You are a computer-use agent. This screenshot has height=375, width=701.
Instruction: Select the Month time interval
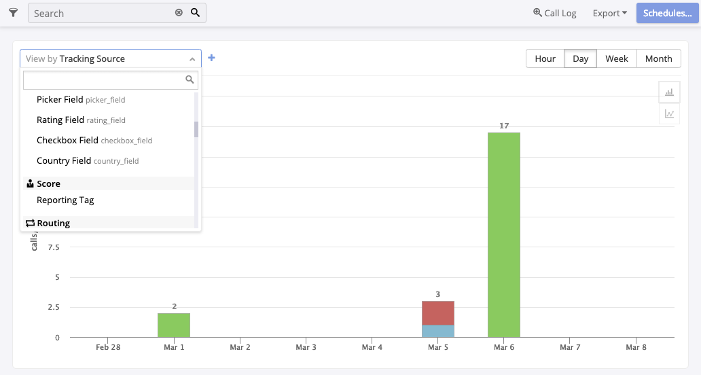click(658, 58)
